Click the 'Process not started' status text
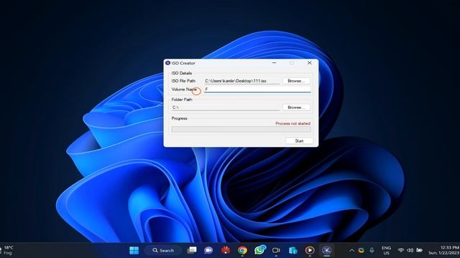The width and height of the screenshot is (460, 258). [293, 123]
